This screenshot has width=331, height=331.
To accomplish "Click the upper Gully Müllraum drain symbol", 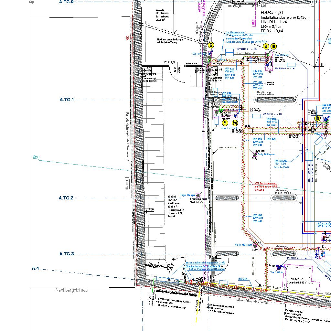I will [x=255, y=155].
